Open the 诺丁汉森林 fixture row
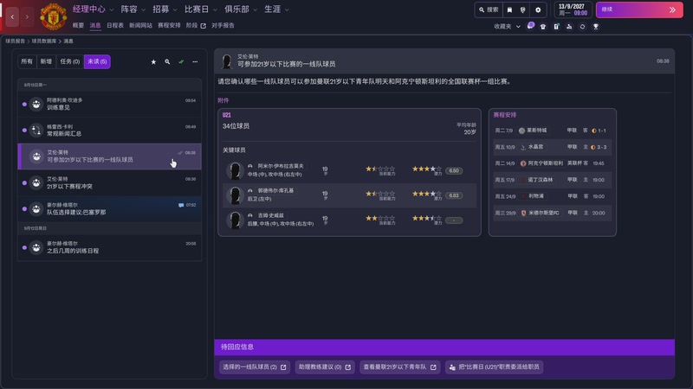The image size is (693, 389). pos(552,180)
